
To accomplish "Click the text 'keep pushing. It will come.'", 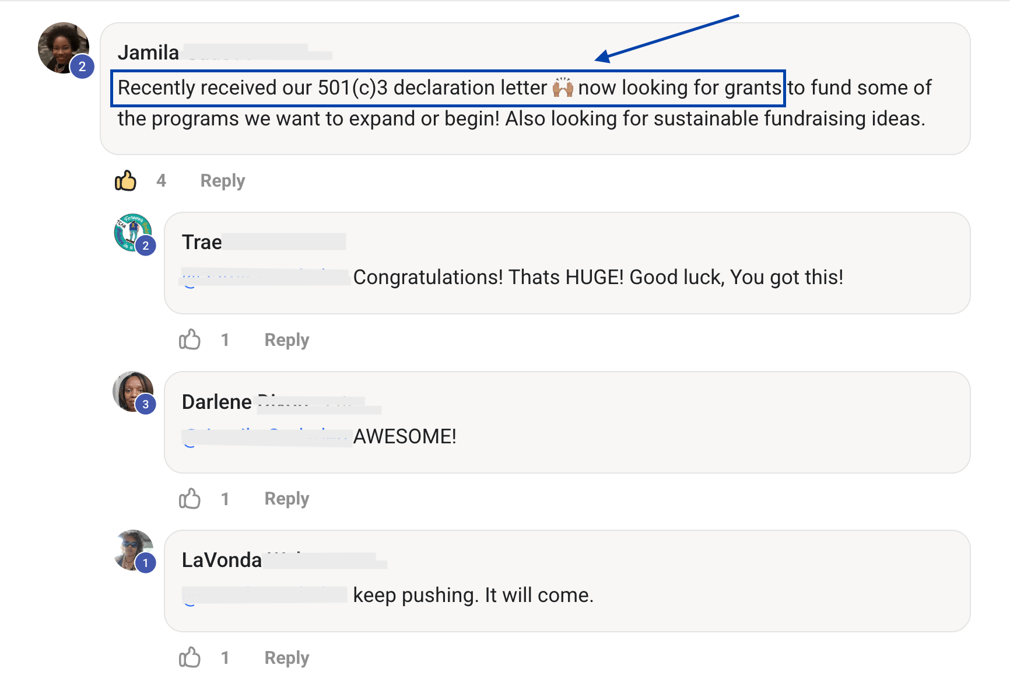I will click(474, 596).
